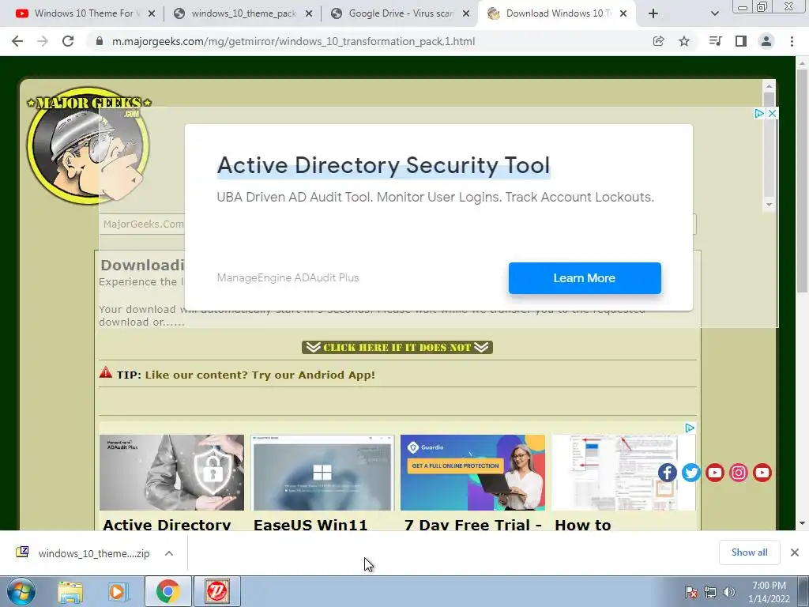Click Show all downloads
Viewport: 809px width, 607px height.
(749, 552)
